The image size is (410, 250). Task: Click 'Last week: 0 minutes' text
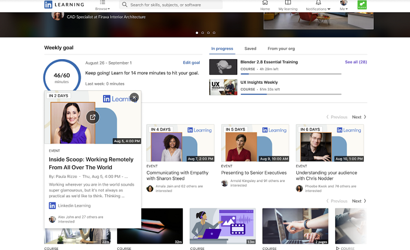(x=105, y=84)
